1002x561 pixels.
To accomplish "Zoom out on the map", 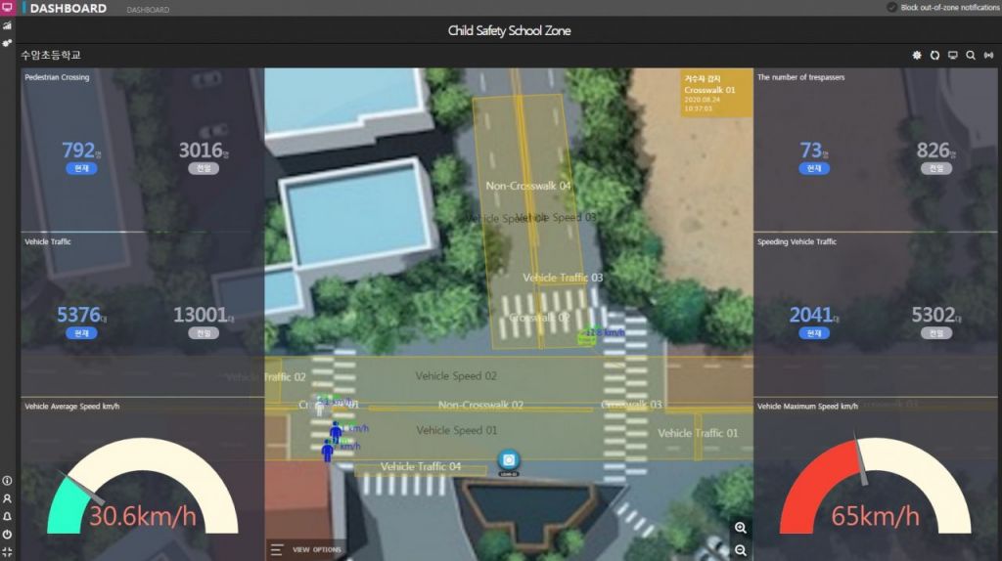I will point(741,550).
